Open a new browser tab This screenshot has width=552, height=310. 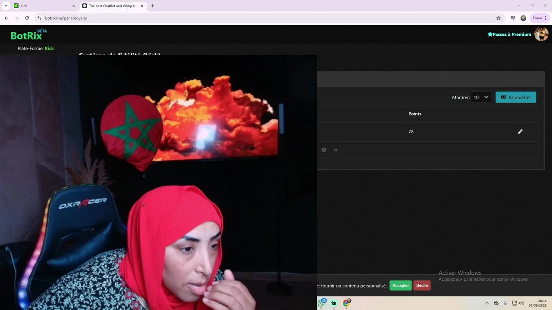152,6
